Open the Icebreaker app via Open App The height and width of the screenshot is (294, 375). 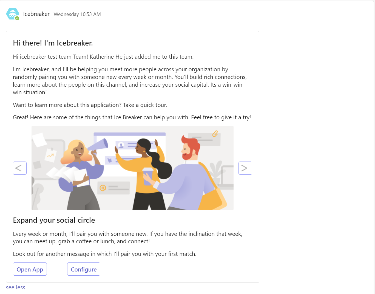(x=30, y=269)
